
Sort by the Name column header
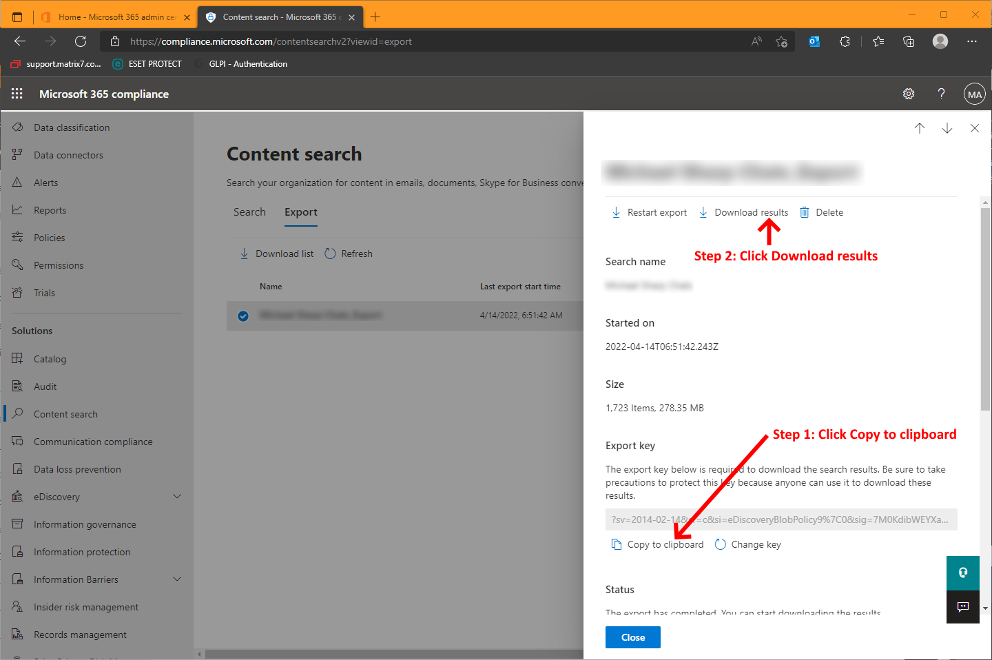click(271, 287)
